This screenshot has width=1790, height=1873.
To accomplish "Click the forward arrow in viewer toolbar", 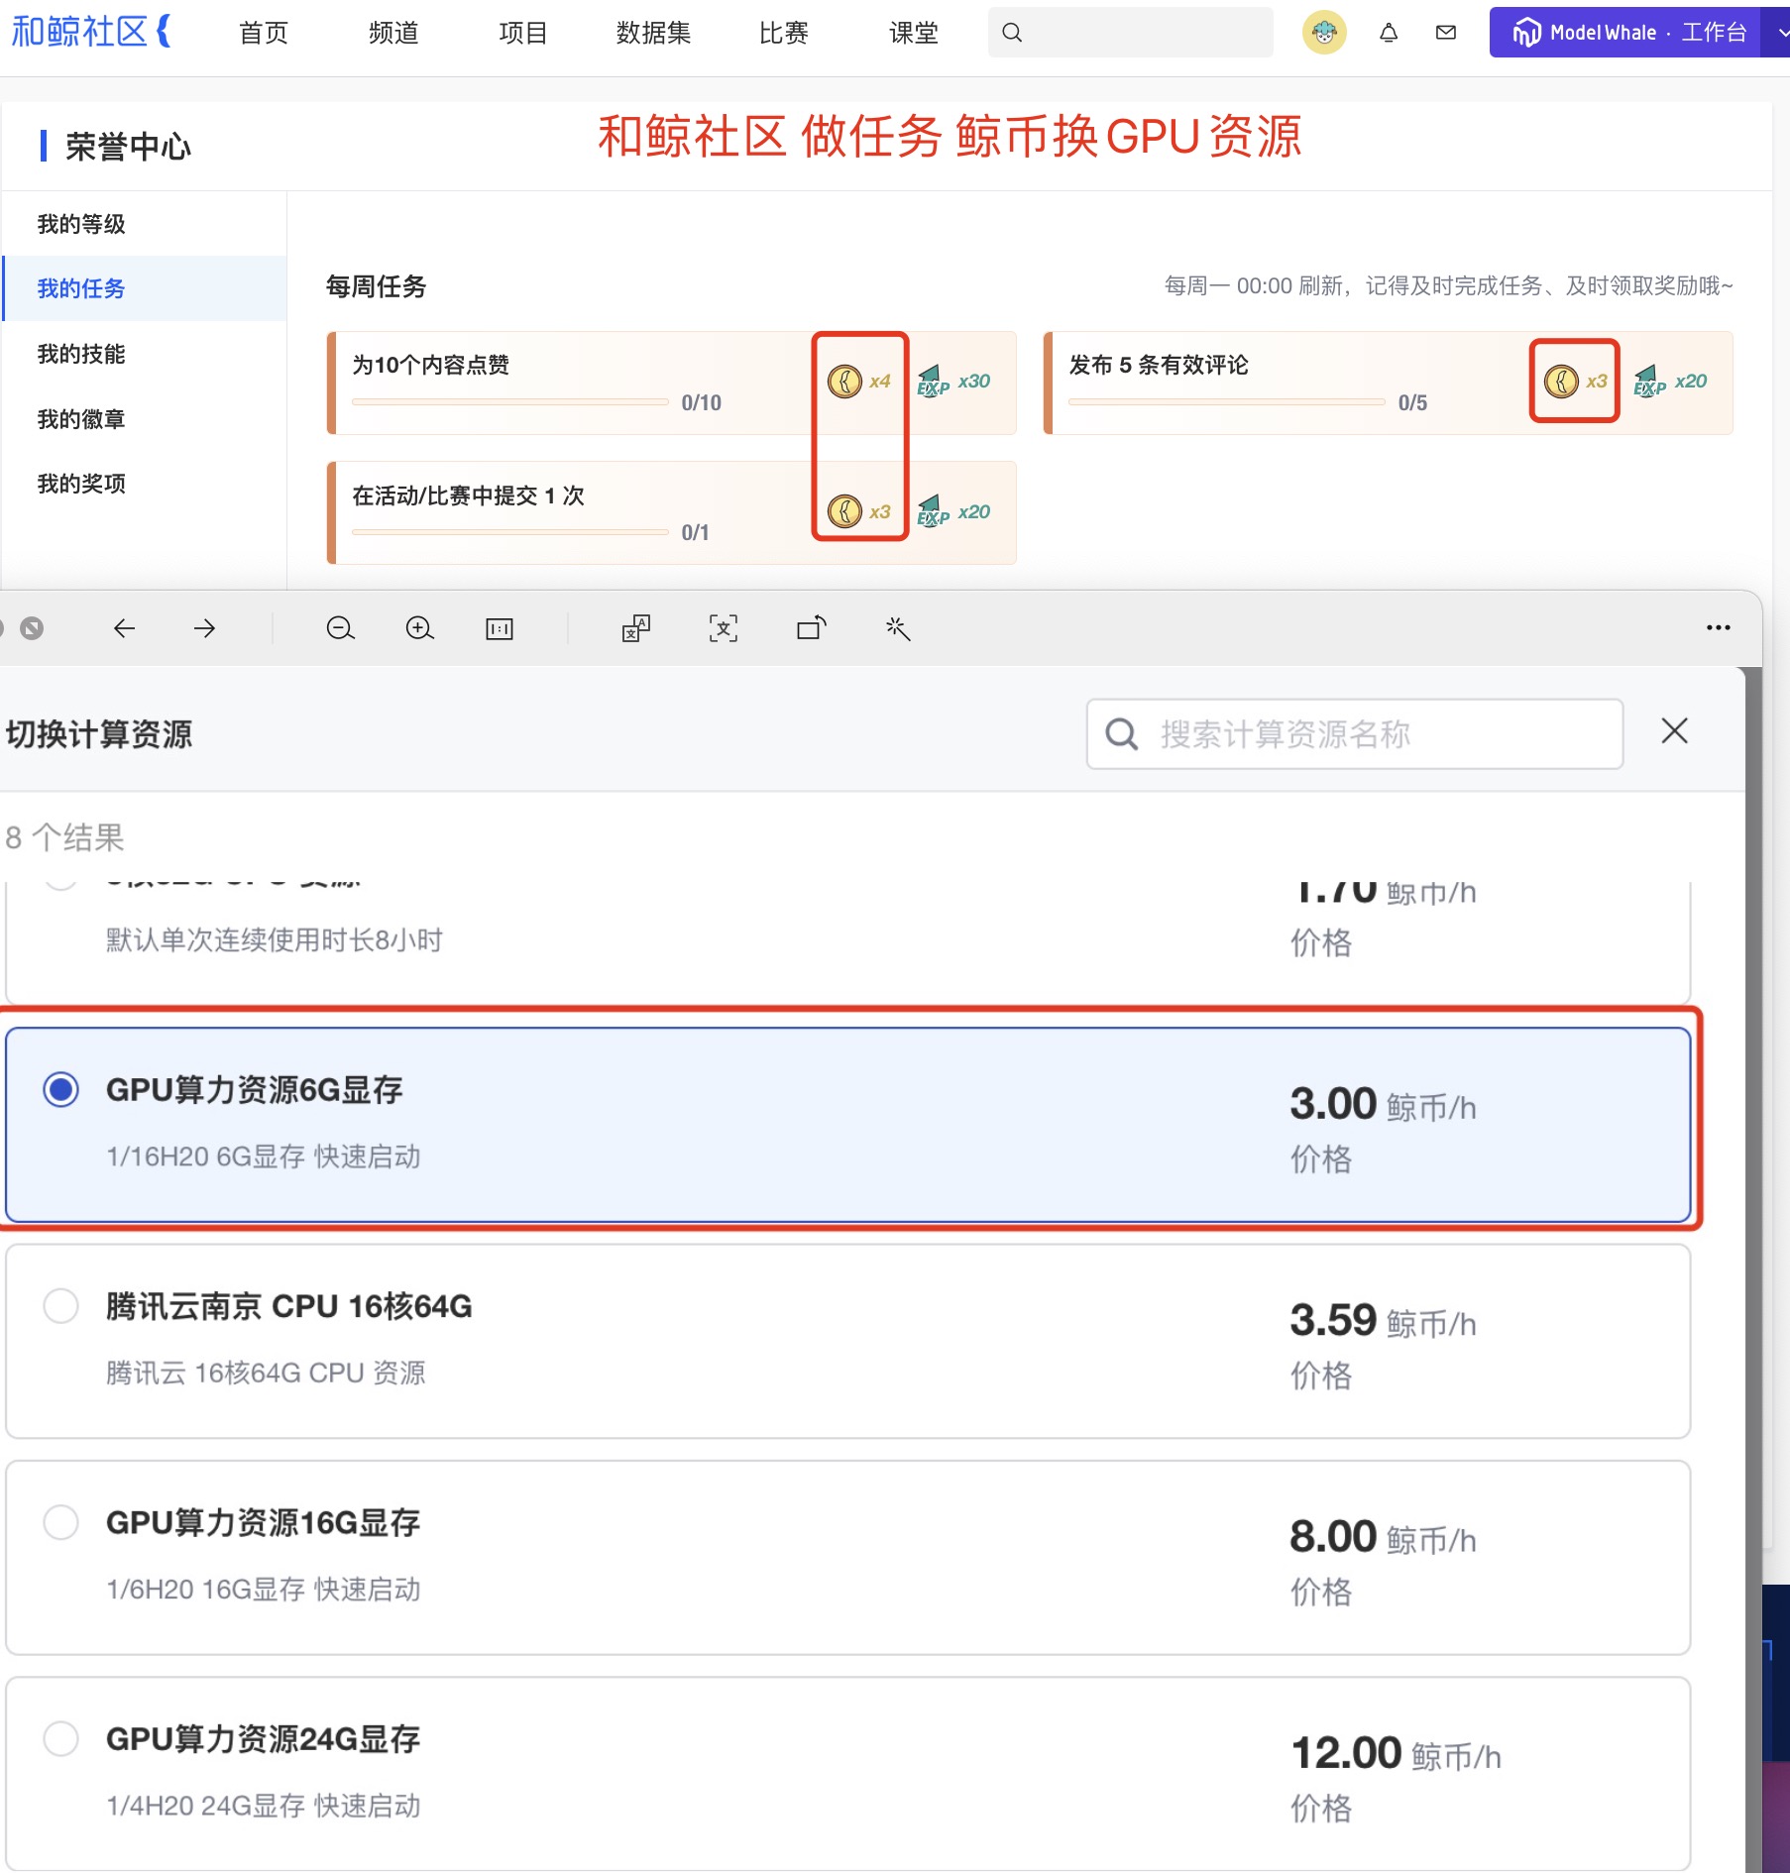I will click(204, 628).
